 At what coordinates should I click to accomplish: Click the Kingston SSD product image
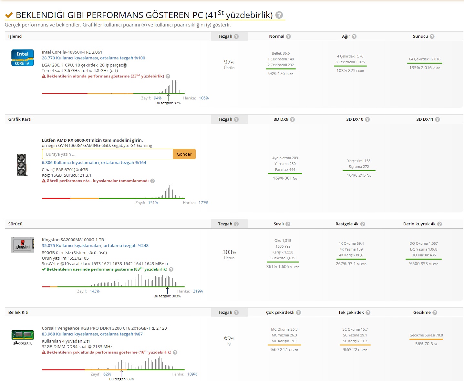coord(23,245)
